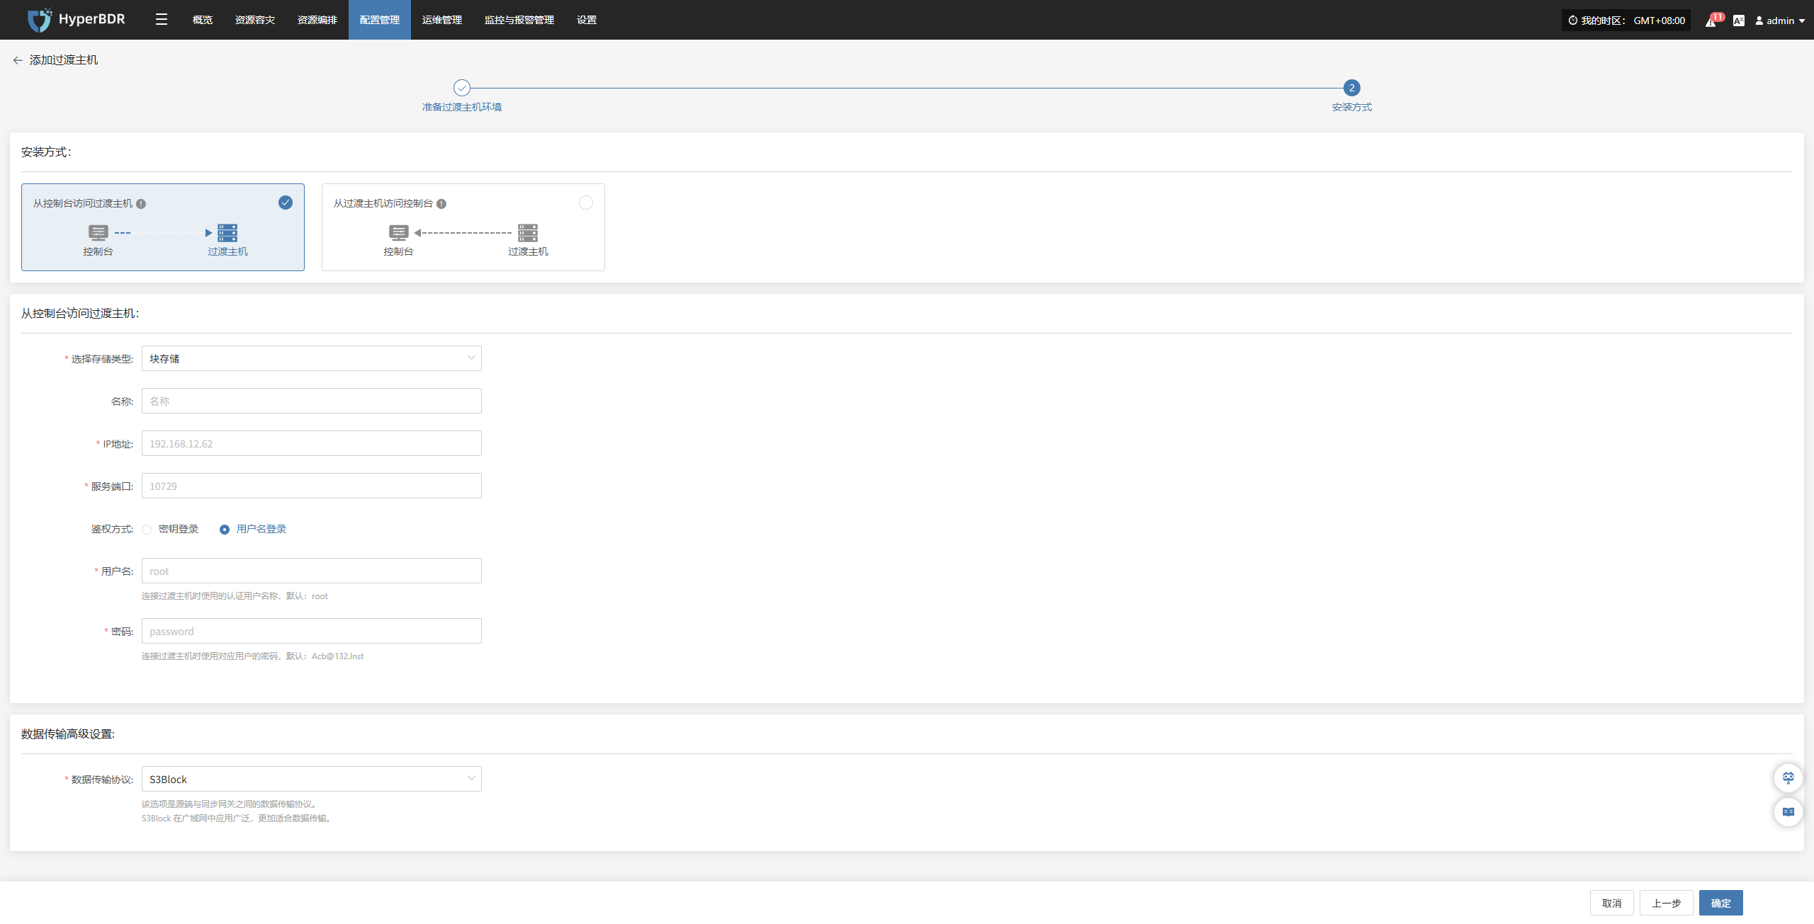Expand the 选择存储类型 dropdown

(311, 358)
